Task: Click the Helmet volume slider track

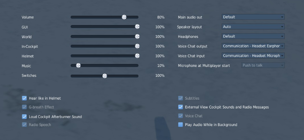Action: 105,56
